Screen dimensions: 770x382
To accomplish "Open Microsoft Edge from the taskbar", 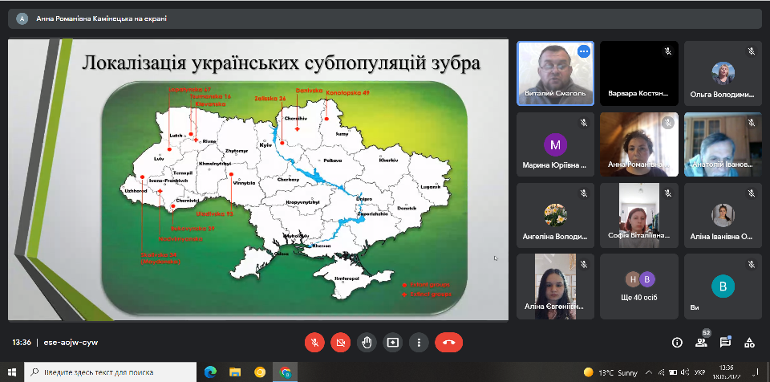I will click(210, 372).
